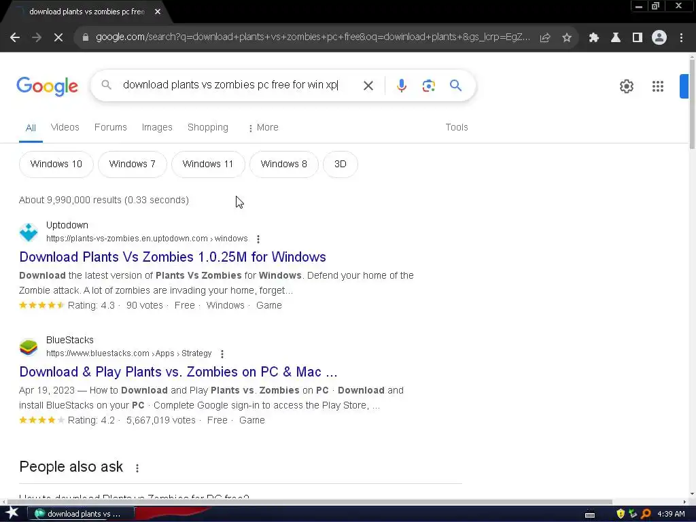
Task: Filter results by 3D chip
Action: click(x=341, y=164)
